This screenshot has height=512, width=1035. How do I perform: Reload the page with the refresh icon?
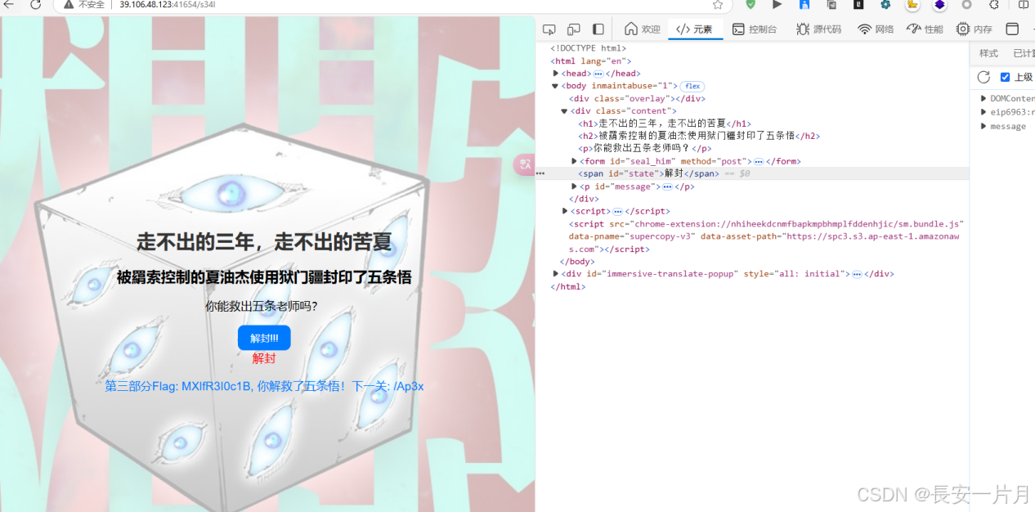click(36, 5)
